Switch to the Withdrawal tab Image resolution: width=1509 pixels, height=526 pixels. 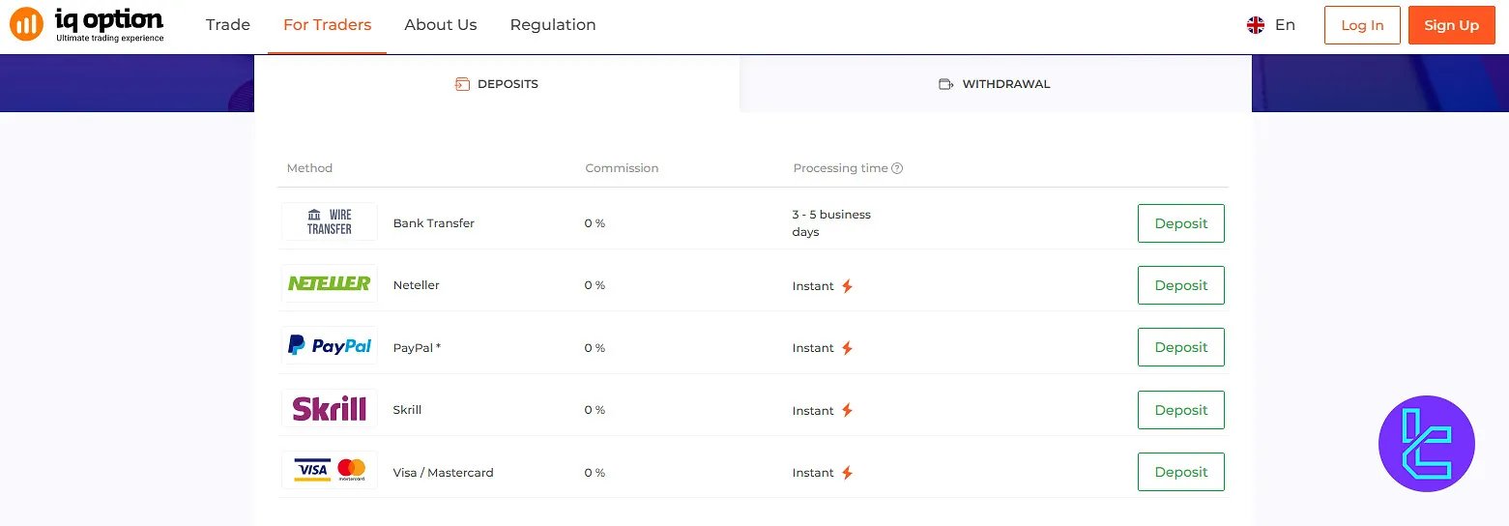995,84
